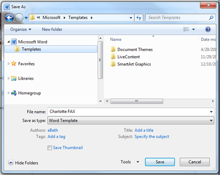Click Add a tag
The image size is (220, 175).
[56, 137]
